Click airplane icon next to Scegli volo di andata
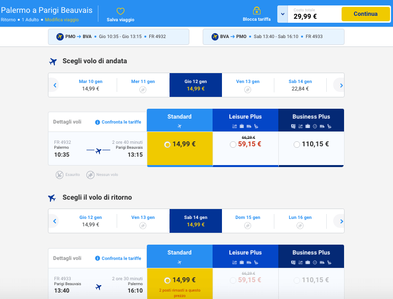The width and height of the screenshot is (393, 299). pyautogui.click(x=53, y=61)
